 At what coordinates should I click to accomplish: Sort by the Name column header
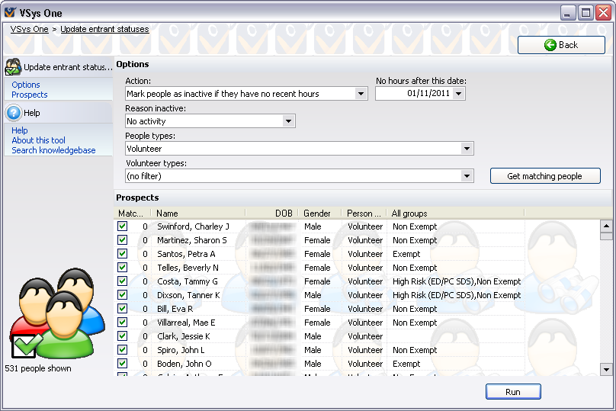point(198,214)
